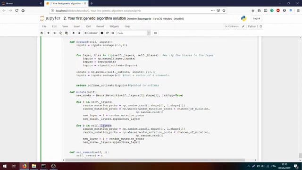Open page actions three-dot menu in address bar

(x=213, y=10)
